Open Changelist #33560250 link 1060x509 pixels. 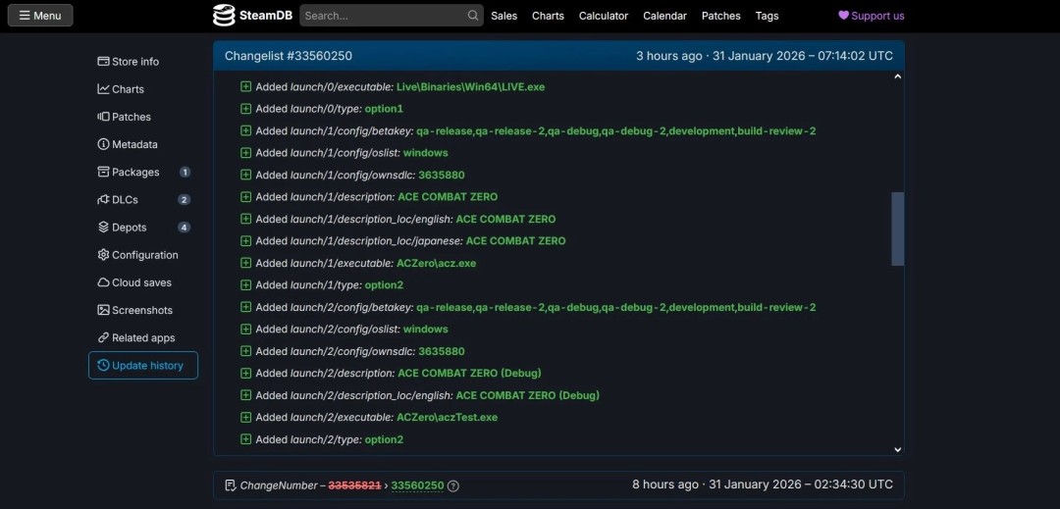288,56
